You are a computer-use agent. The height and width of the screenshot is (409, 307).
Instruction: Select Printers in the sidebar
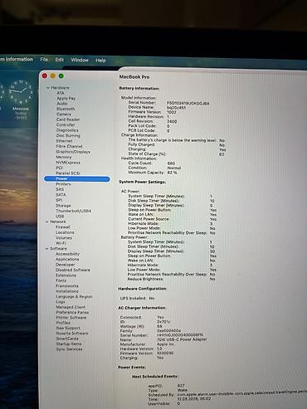[x=63, y=184]
